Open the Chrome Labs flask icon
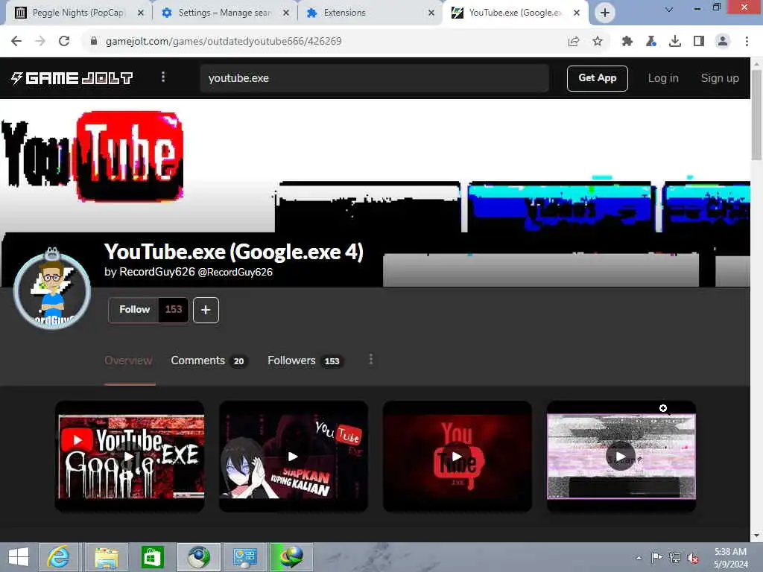The image size is (763, 572). [x=651, y=42]
